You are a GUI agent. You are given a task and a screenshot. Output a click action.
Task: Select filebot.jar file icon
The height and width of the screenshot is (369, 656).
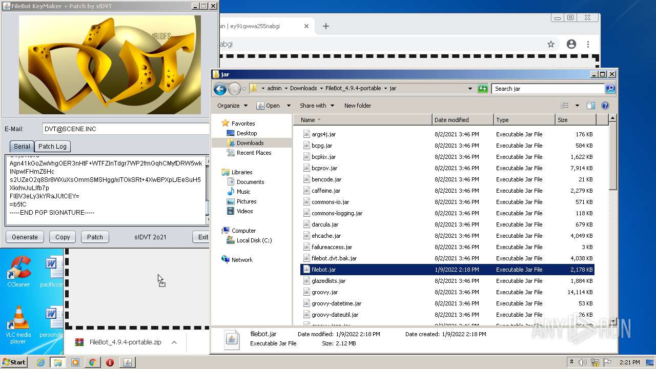click(x=306, y=270)
